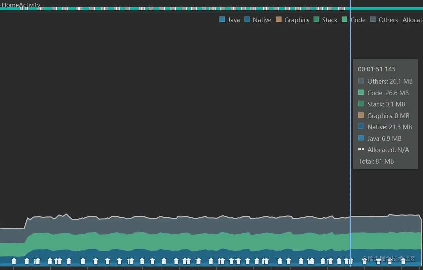Click 'Java: 6.9 MB' in tooltip
Viewport: 423px width, 270px height.
(x=384, y=138)
